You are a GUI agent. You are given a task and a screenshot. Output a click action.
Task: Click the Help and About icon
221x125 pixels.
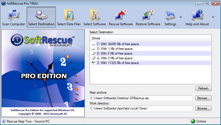pyautogui.click(x=197, y=15)
